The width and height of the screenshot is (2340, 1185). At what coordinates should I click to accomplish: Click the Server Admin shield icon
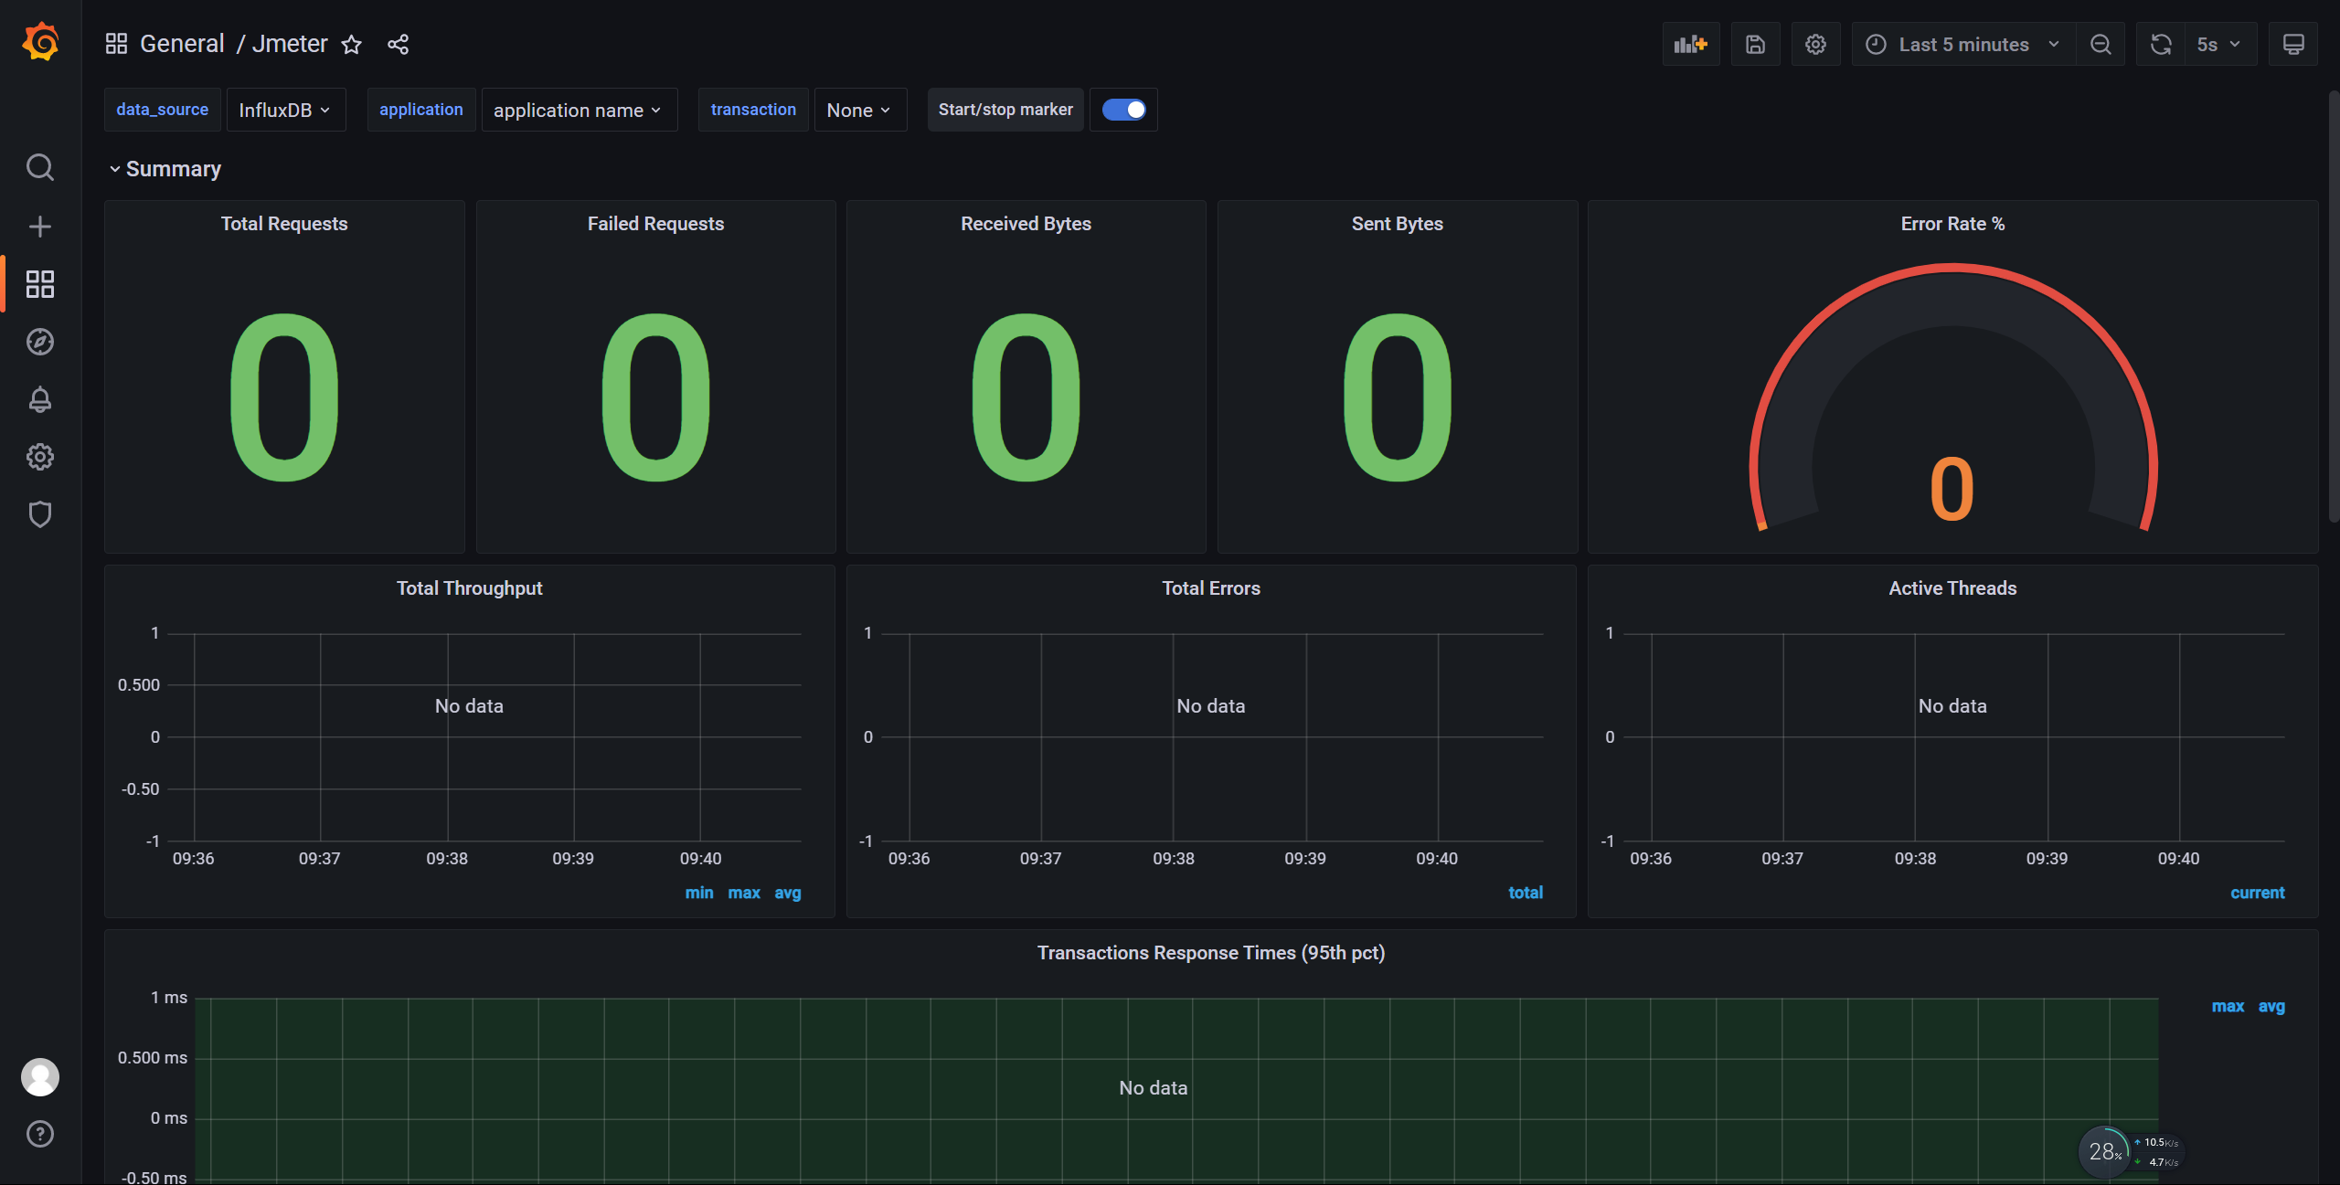[40, 514]
